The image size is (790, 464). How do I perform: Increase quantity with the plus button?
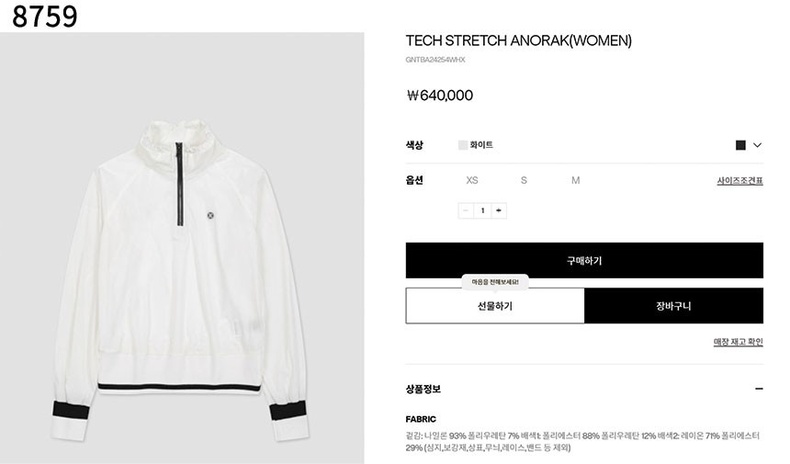[x=499, y=210]
